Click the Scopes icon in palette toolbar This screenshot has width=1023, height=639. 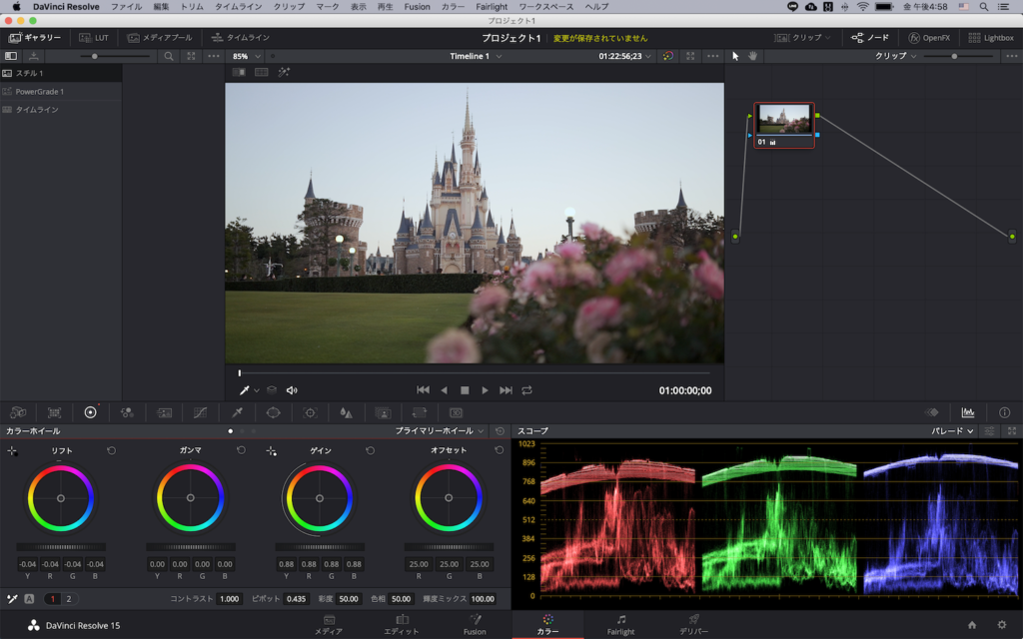click(x=967, y=411)
